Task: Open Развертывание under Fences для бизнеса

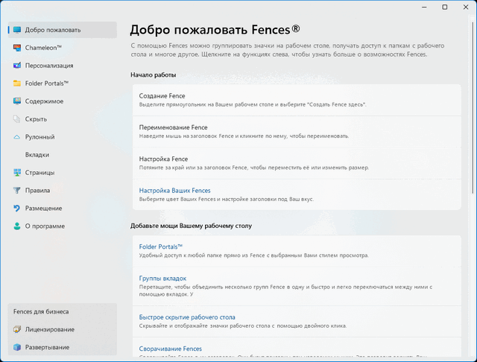Action: tap(63, 347)
